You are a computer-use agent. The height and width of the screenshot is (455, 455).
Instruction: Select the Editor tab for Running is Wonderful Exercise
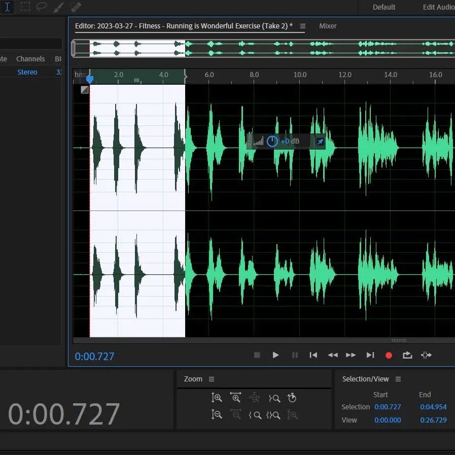coord(184,26)
